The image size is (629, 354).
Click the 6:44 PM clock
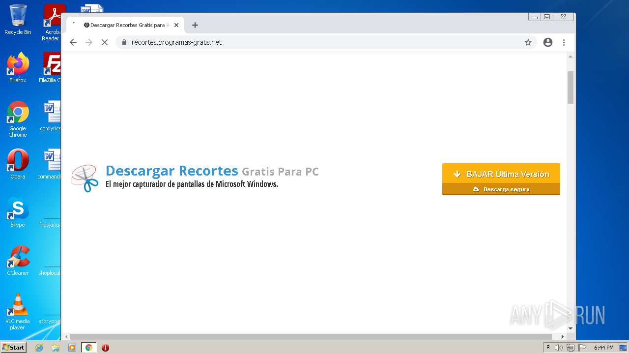[x=603, y=348]
